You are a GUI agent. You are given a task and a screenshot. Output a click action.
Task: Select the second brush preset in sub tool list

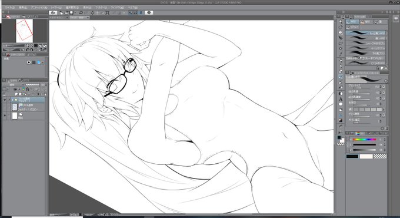click(366, 38)
